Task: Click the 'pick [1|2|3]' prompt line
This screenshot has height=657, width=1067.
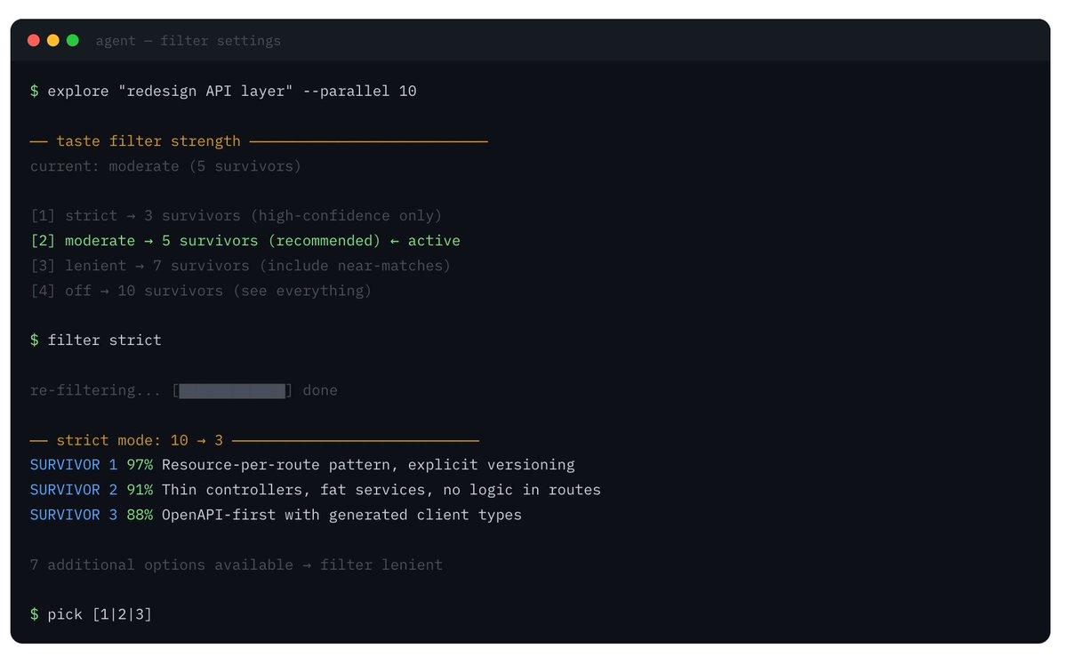Action: (x=99, y=614)
